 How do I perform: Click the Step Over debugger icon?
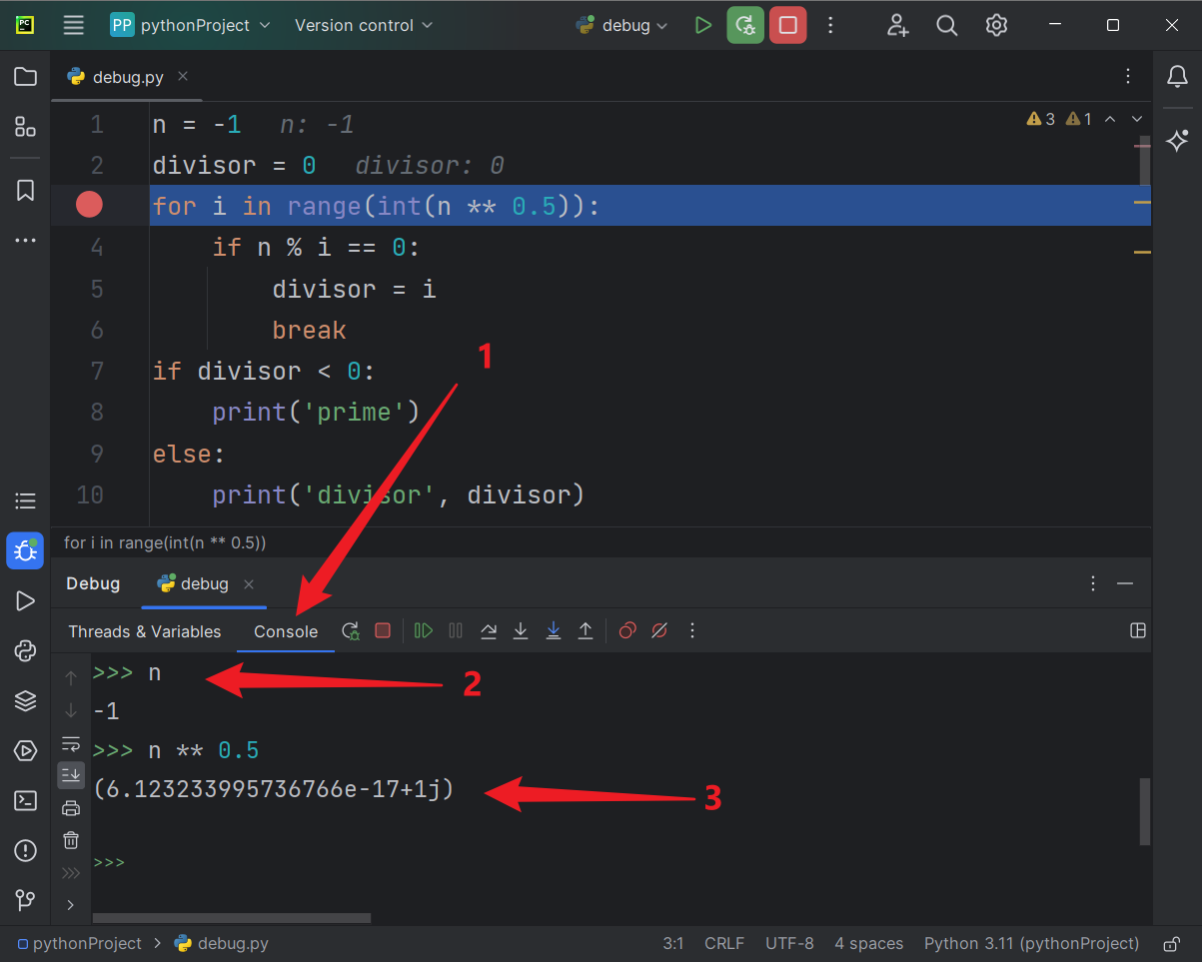click(489, 630)
